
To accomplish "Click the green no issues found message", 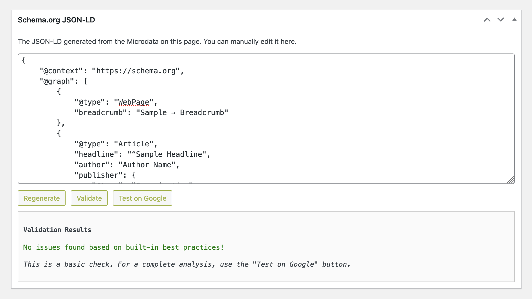I will [123, 247].
